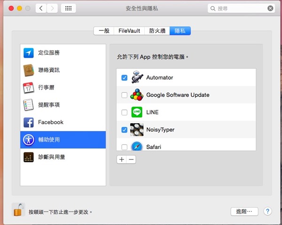Go back with the left chevron
The height and width of the screenshot is (225, 282).
pos(41,8)
